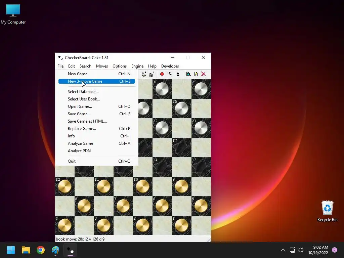Image resolution: width=344 pixels, height=258 pixels.
Task: Click CheckerBoard taskbar icon
Action: point(70,250)
